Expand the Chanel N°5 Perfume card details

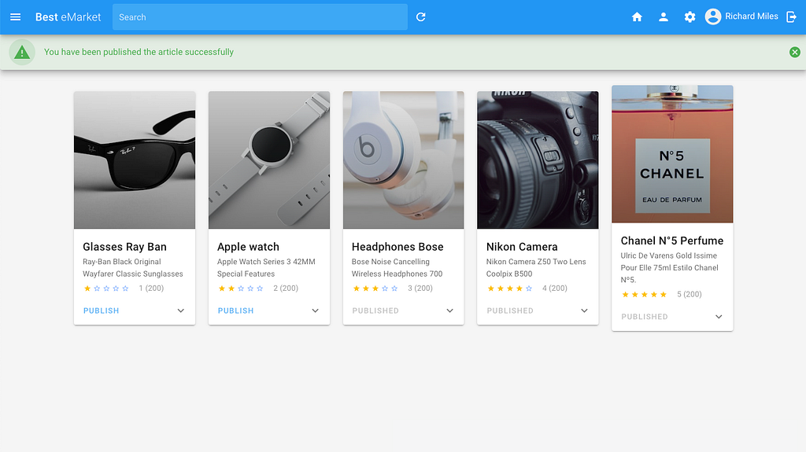pyautogui.click(x=719, y=317)
